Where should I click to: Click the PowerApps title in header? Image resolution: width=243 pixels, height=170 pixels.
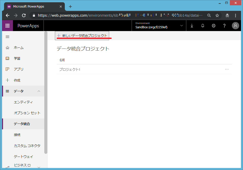tap(28, 26)
